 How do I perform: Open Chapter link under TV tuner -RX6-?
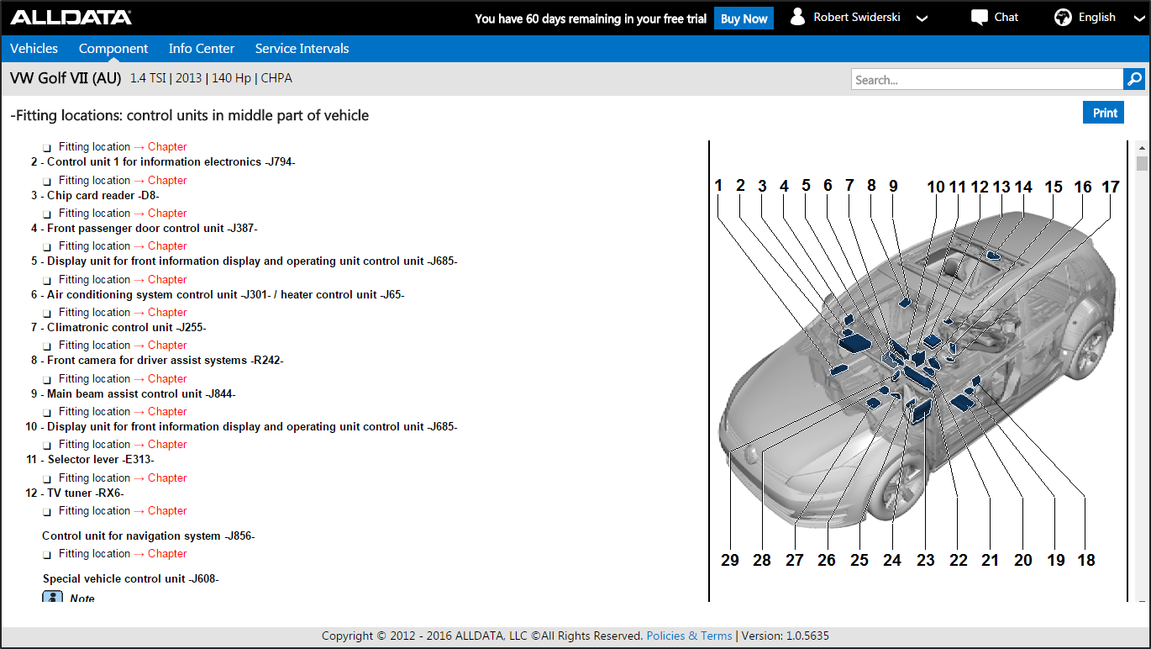[x=167, y=510]
